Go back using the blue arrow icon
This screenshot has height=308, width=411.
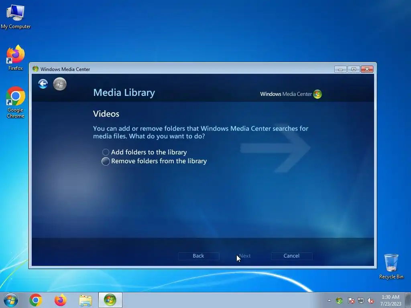[43, 84]
